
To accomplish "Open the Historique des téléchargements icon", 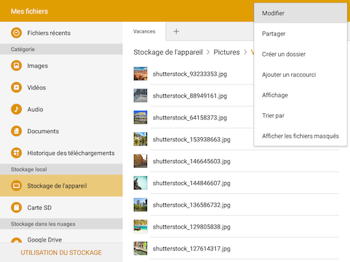I will pyautogui.click(x=16, y=153).
